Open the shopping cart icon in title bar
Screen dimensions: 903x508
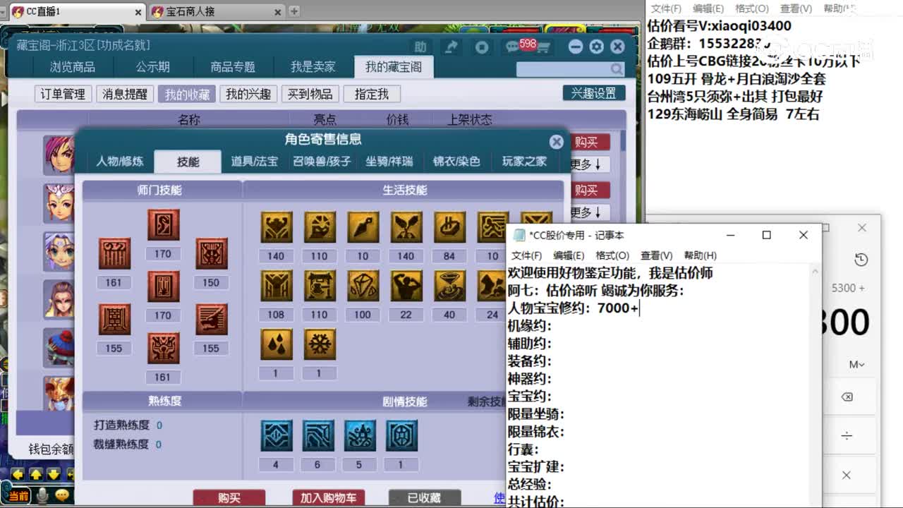[544, 47]
